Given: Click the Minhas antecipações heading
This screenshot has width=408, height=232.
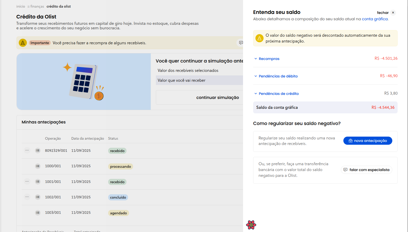Looking at the screenshot, I should pyautogui.click(x=44, y=122).
